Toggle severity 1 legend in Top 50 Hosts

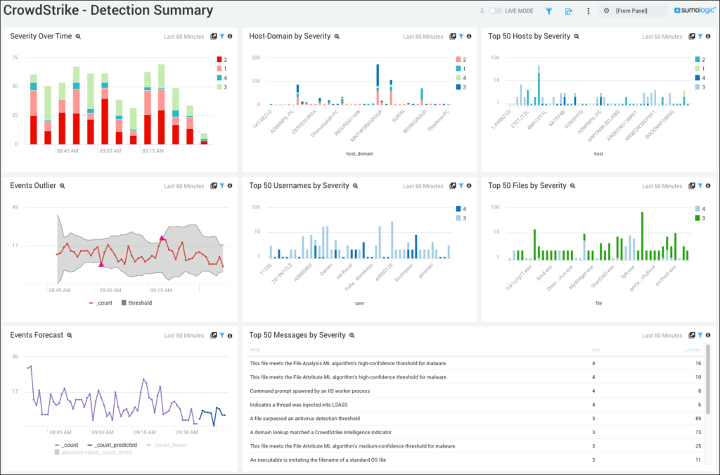(701, 68)
